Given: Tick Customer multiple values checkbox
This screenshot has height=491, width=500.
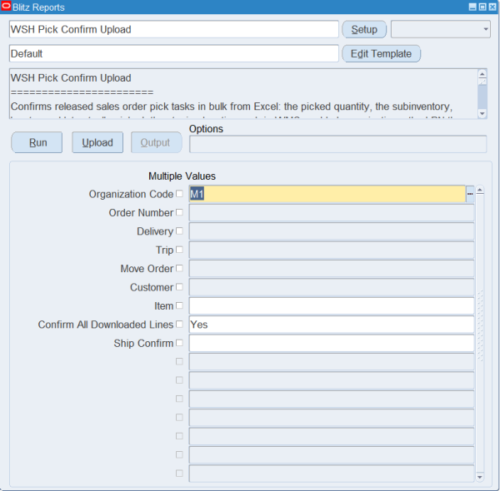Looking at the screenshot, I should pos(179,287).
